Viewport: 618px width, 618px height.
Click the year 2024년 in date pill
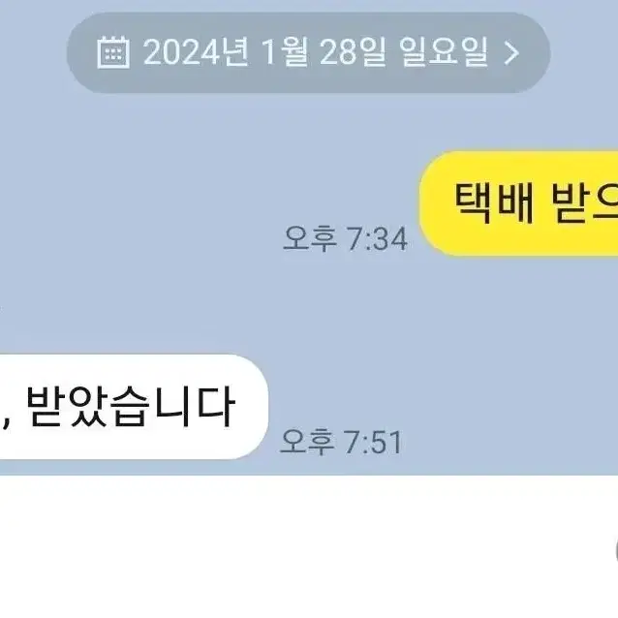(196, 52)
